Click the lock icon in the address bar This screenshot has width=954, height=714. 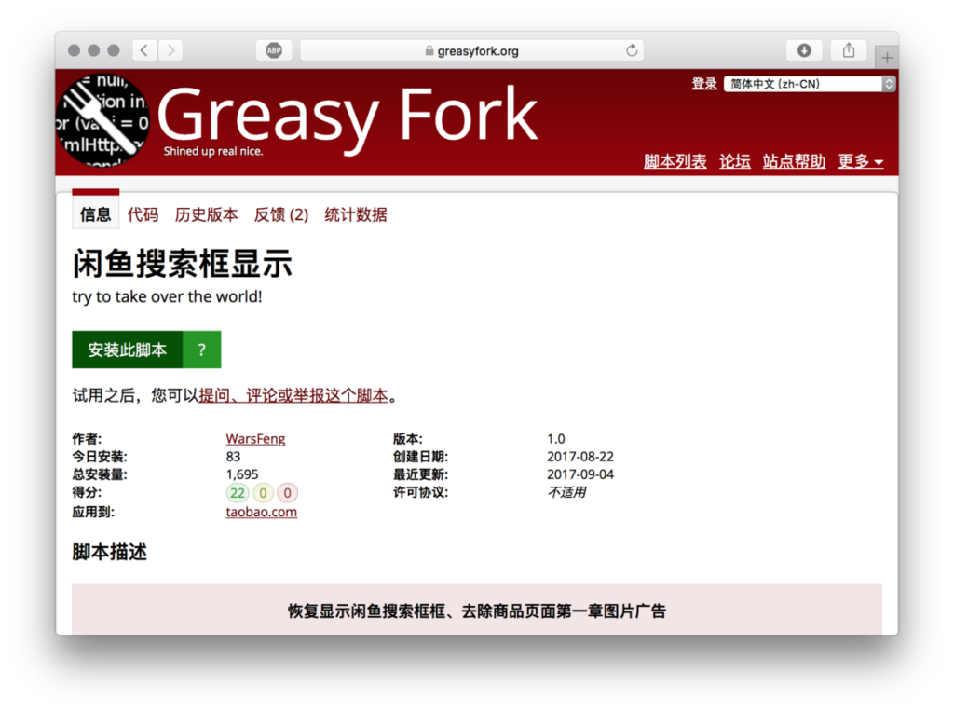429,51
